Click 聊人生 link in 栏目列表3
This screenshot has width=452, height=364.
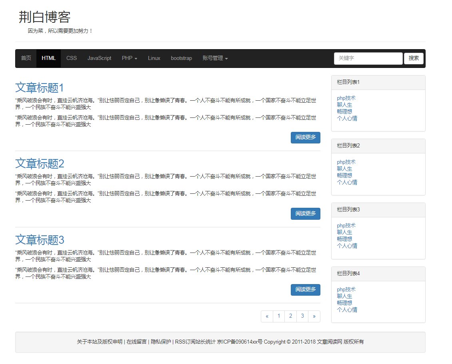click(x=344, y=232)
